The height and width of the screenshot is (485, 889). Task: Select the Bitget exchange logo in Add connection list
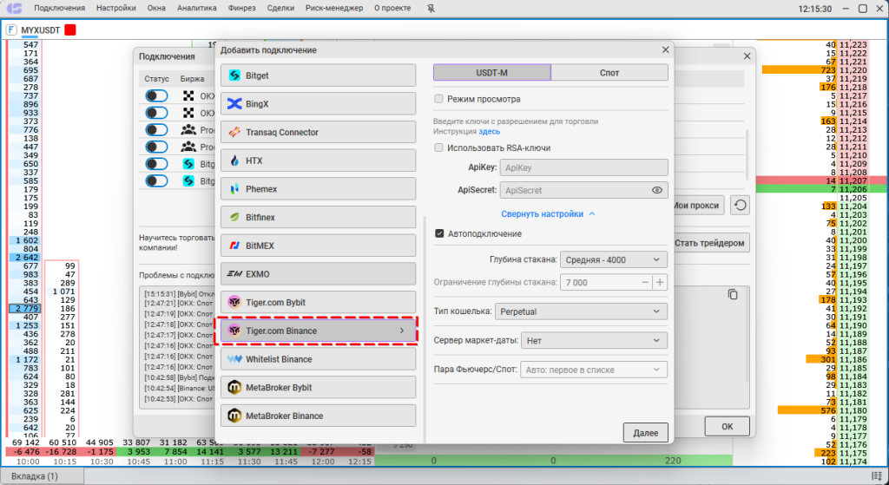click(x=234, y=75)
